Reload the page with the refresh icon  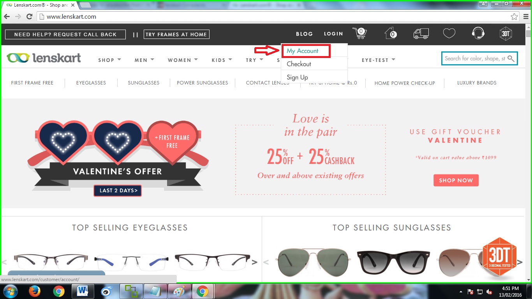29,17
